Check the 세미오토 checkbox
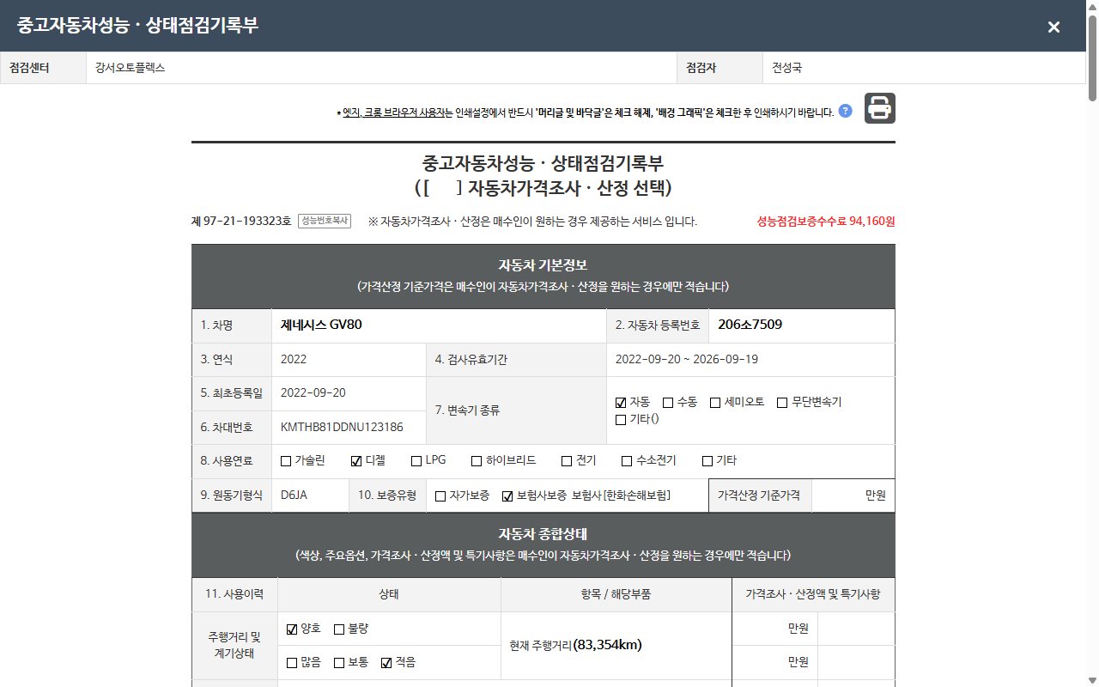This screenshot has height=687, width=1099. coord(715,403)
